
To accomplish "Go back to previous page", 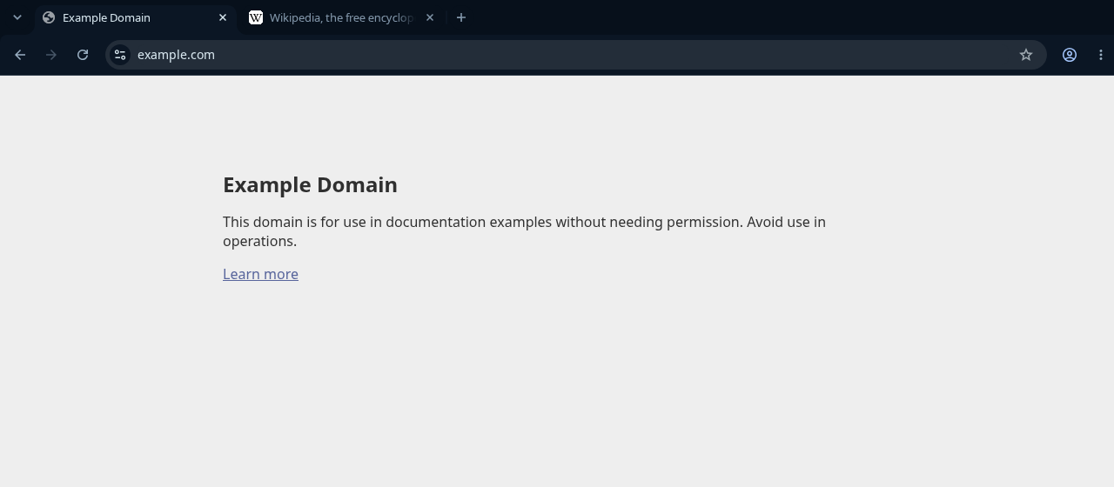I will click(x=20, y=55).
